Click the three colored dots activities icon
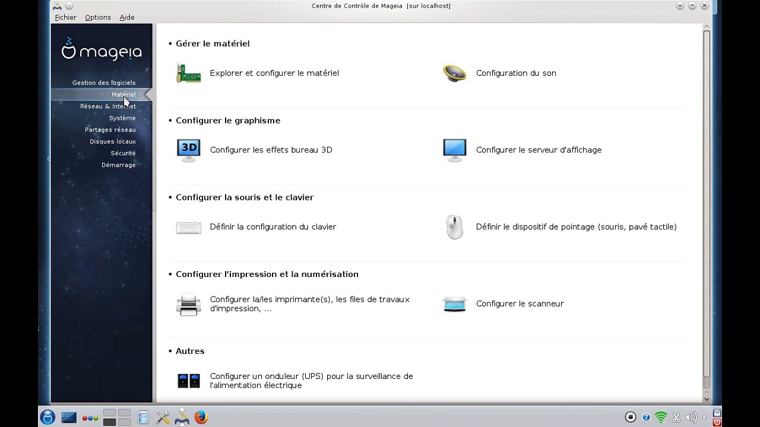This screenshot has height=427, width=760. tap(90, 418)
